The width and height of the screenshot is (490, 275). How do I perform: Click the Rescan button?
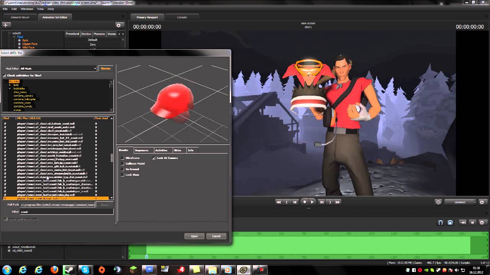point(106,68)
